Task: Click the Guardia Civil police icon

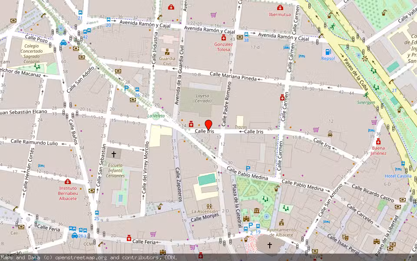Action: click(167, 52)
